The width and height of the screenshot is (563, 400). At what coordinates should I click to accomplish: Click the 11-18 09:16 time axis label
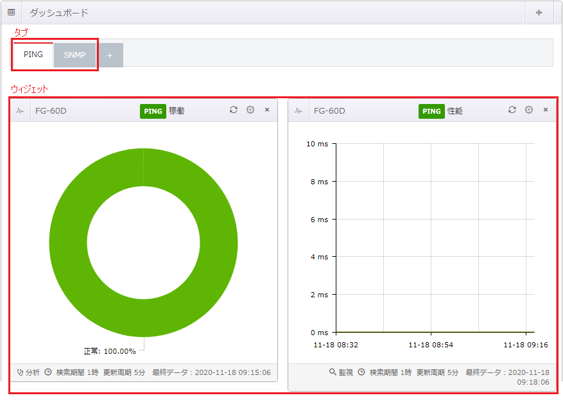[x=526, y=345]
